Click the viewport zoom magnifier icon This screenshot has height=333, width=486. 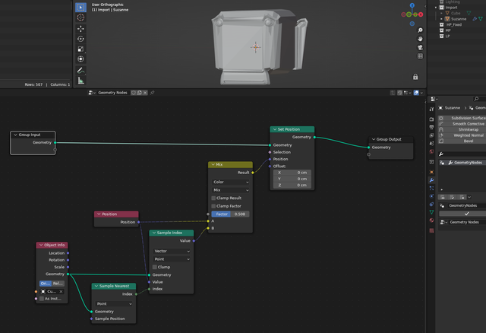pos(420,30)
